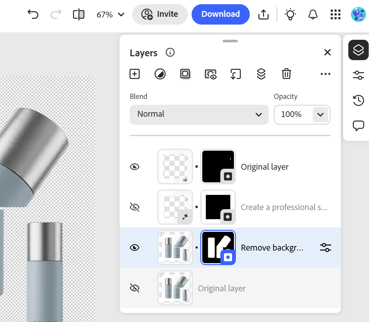Click the Undo arrow icon

click(33, 15)
